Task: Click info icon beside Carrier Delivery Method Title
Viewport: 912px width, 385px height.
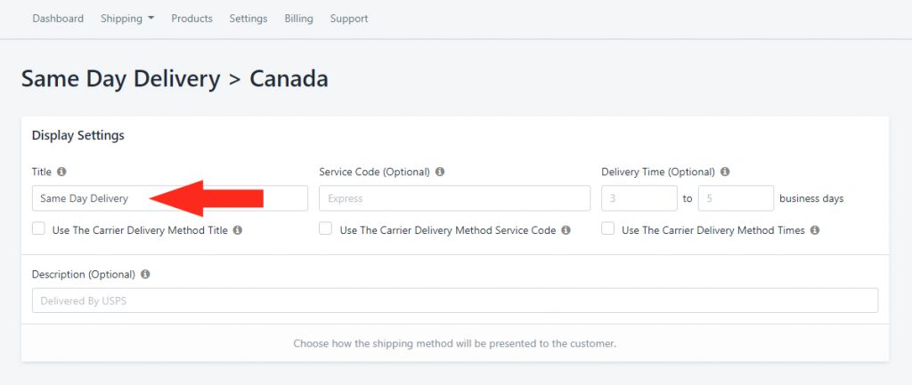Action: tap(237, 230)
